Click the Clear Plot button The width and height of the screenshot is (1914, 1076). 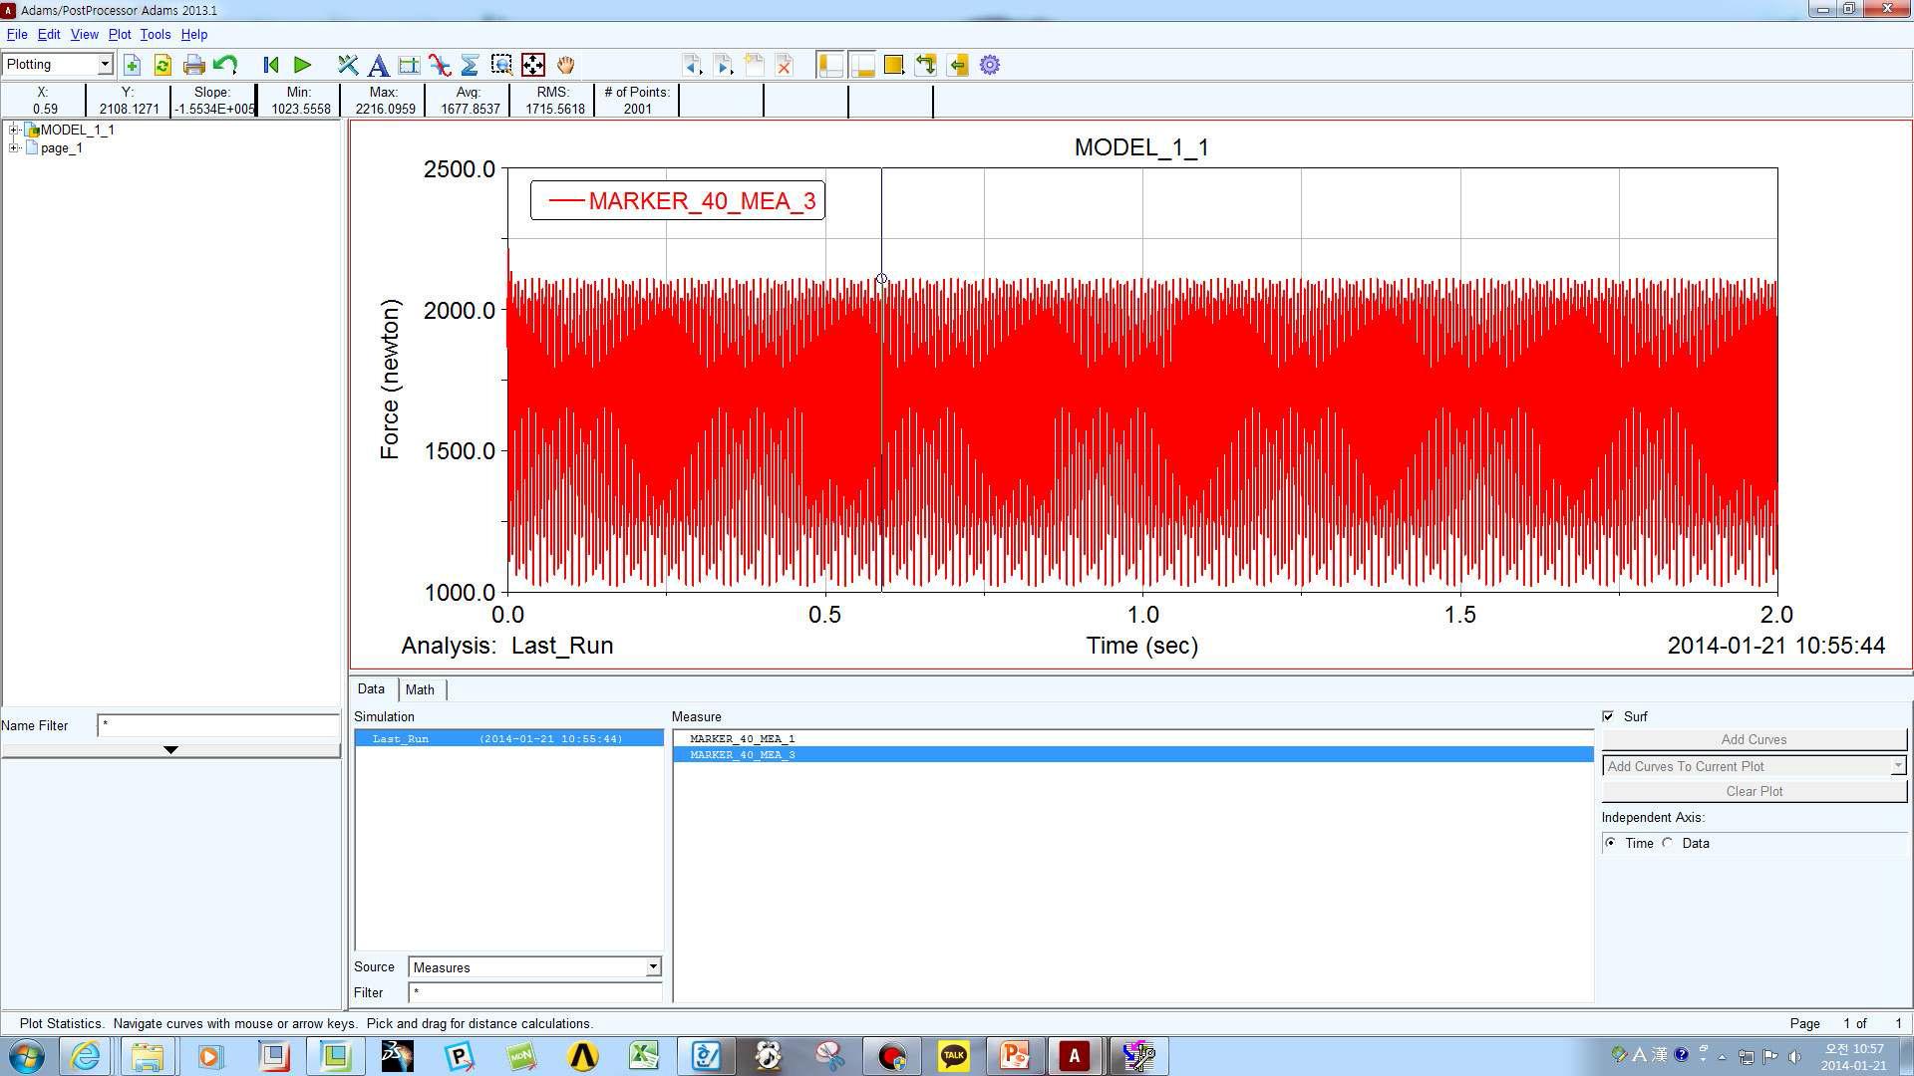click(1754, 791)
